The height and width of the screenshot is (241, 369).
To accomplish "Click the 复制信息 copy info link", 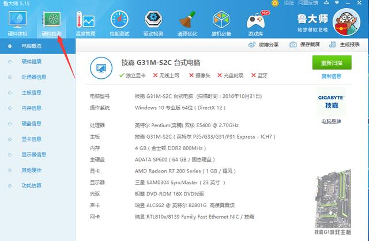I will point(332,76).
